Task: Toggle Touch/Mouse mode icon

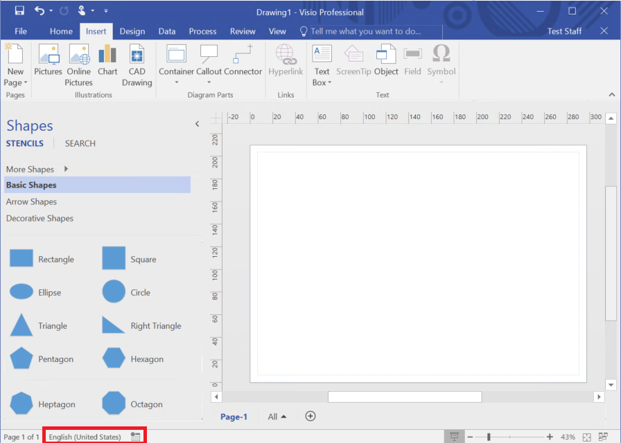Action: pos(82,10)
